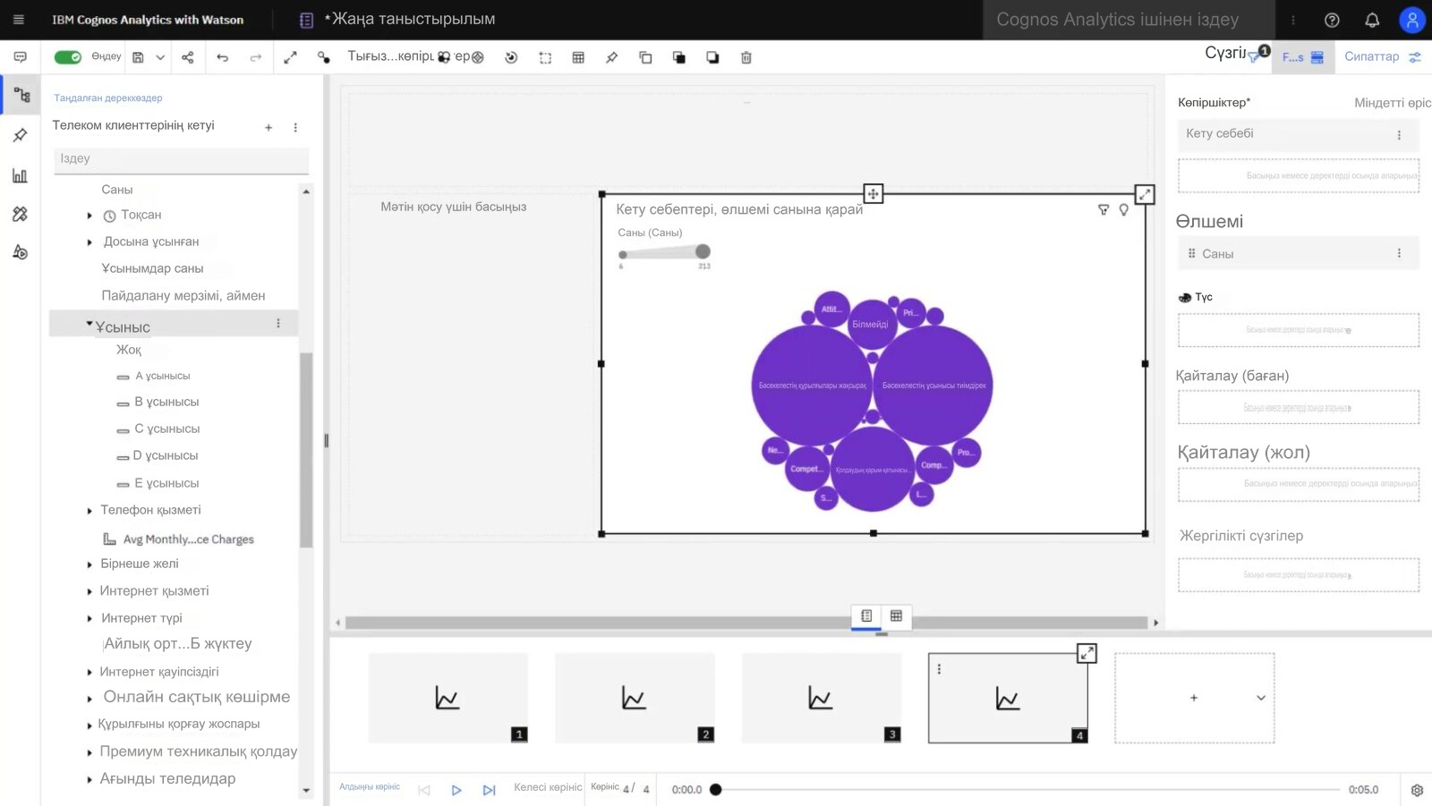Open the hamburger navigation menu

19,20
